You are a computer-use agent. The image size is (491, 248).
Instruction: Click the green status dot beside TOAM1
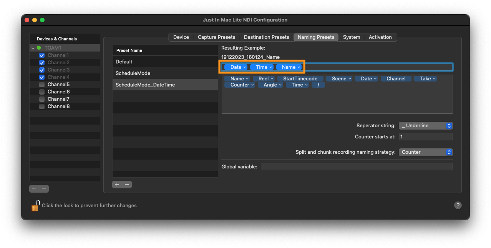click(x=39, y=48)
